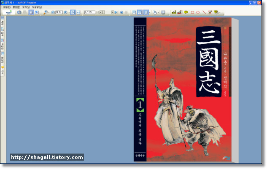
Task: Click the grayed print icon
Action: click(25, 12)
